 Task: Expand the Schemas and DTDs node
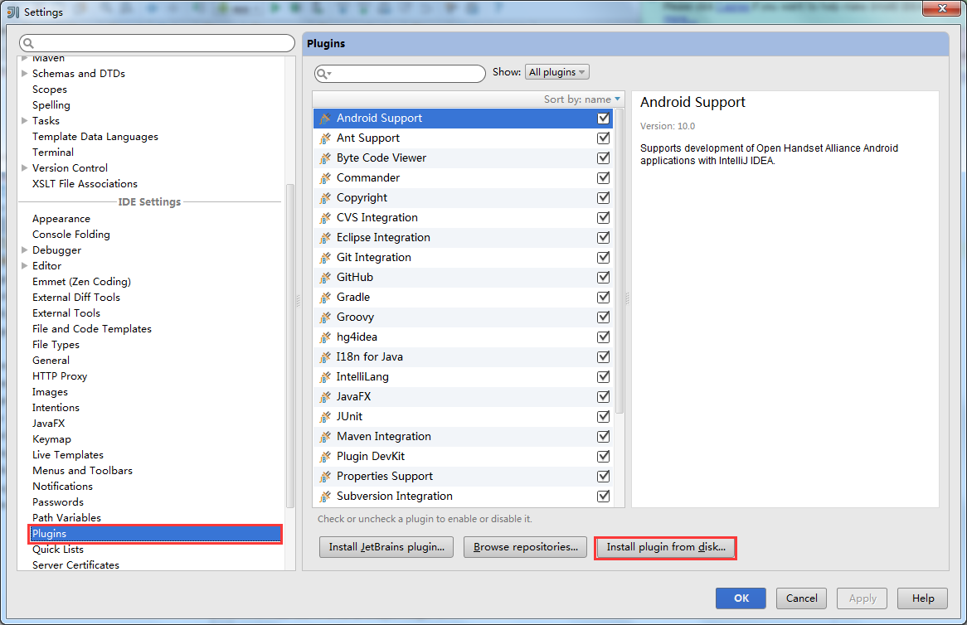pyautogui.click(x=25, y=73)
